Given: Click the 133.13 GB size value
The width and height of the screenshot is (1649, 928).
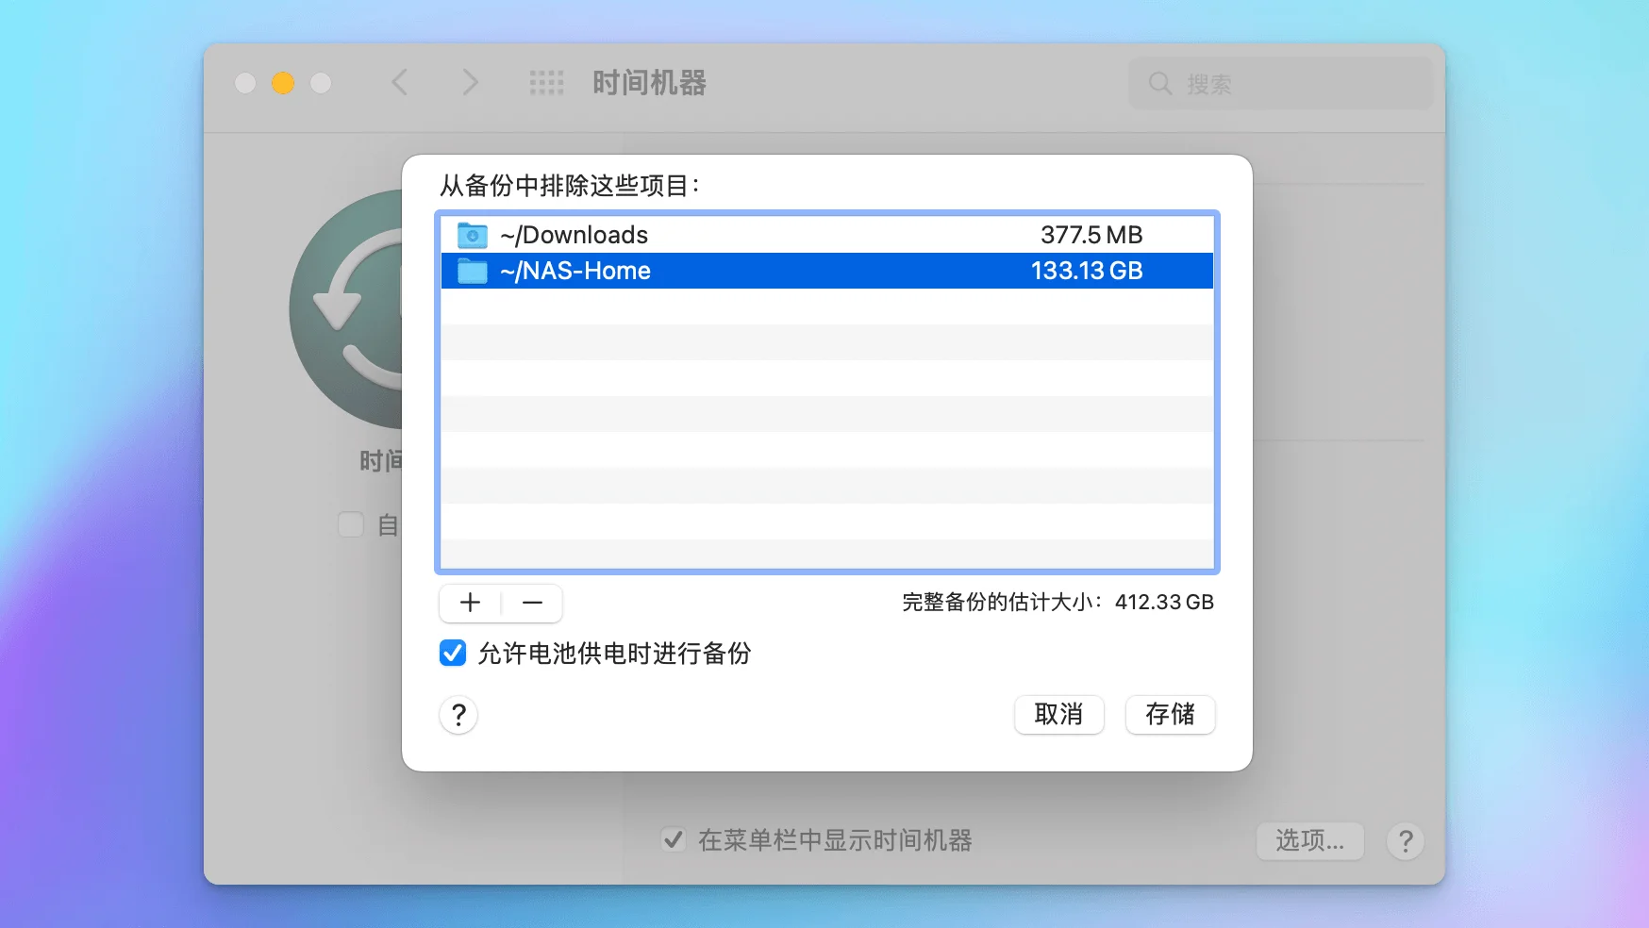Looking at the screenshot, I should click(1087, 271).
